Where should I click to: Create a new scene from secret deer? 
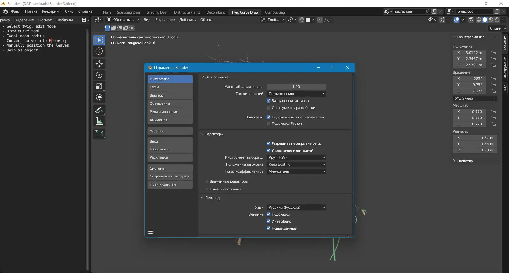click(434, 11)
